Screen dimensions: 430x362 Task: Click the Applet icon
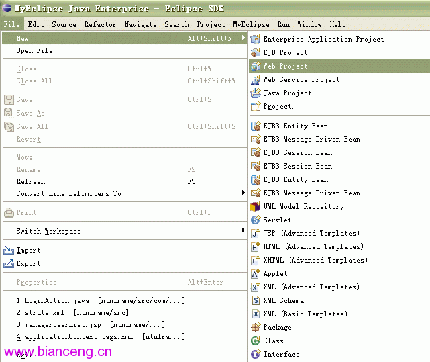pyautogui.click(x=256, y=273)
